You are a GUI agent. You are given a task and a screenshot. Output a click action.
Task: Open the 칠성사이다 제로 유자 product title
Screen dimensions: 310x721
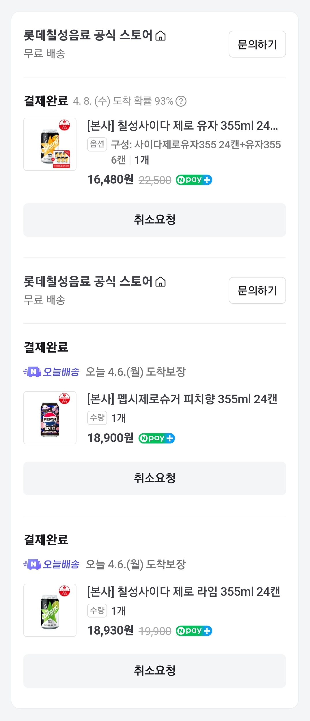point(182,126)
